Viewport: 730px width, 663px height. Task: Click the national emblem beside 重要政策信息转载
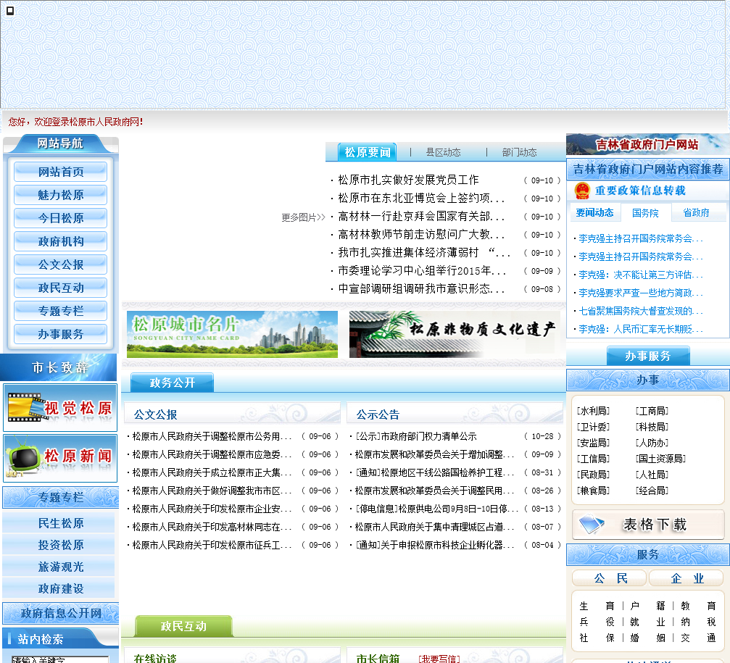click(582, 191)
